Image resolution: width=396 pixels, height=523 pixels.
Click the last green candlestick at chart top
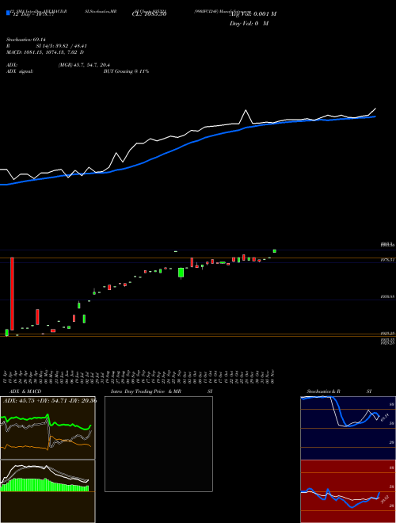[274, 251]
